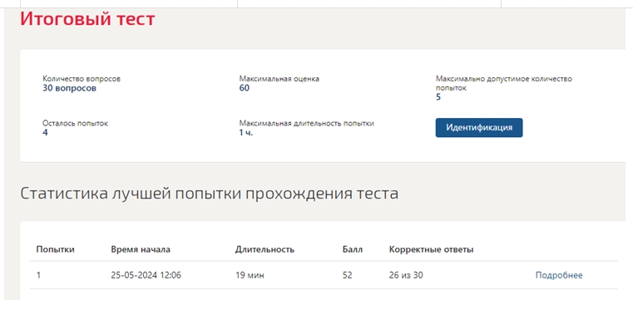Screen dimensions: 633x325
Task: Click the Балл column header
Action: pos(353,249)
